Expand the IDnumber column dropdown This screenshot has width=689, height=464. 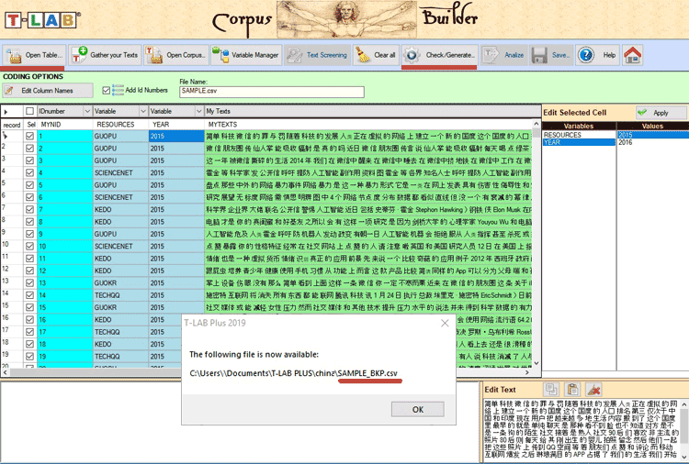(x=87, y=111)
